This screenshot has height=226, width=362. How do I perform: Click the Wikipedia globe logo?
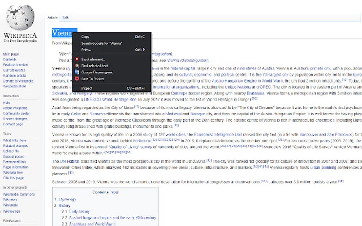20,17
